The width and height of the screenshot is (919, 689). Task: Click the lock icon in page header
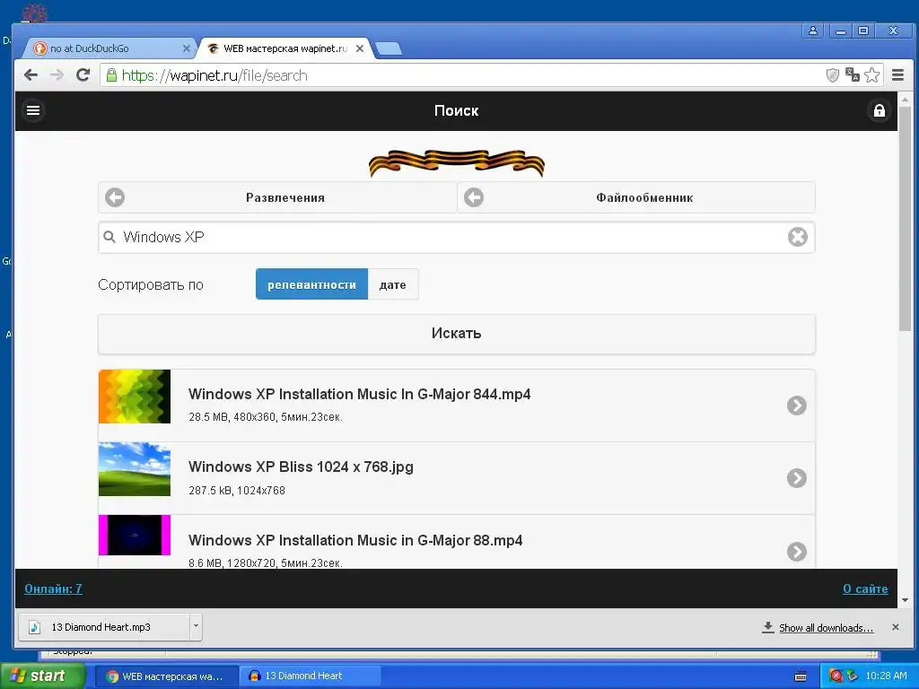pyautogui.click(x=880, y=110)
